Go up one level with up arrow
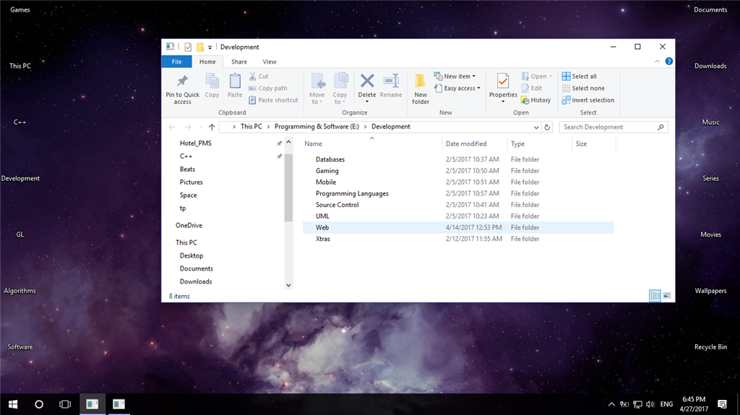This screenshot has height=415, width=740. [212, 127]
